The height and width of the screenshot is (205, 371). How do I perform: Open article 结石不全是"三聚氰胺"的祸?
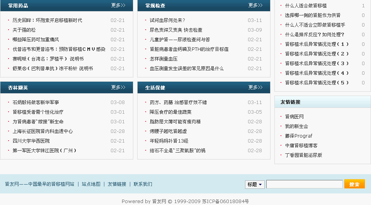(x=177, y=151)
